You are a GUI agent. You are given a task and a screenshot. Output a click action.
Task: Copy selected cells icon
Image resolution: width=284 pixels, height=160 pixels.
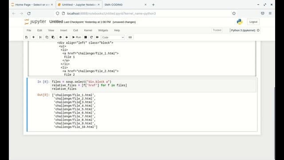(x=47, y=37)
